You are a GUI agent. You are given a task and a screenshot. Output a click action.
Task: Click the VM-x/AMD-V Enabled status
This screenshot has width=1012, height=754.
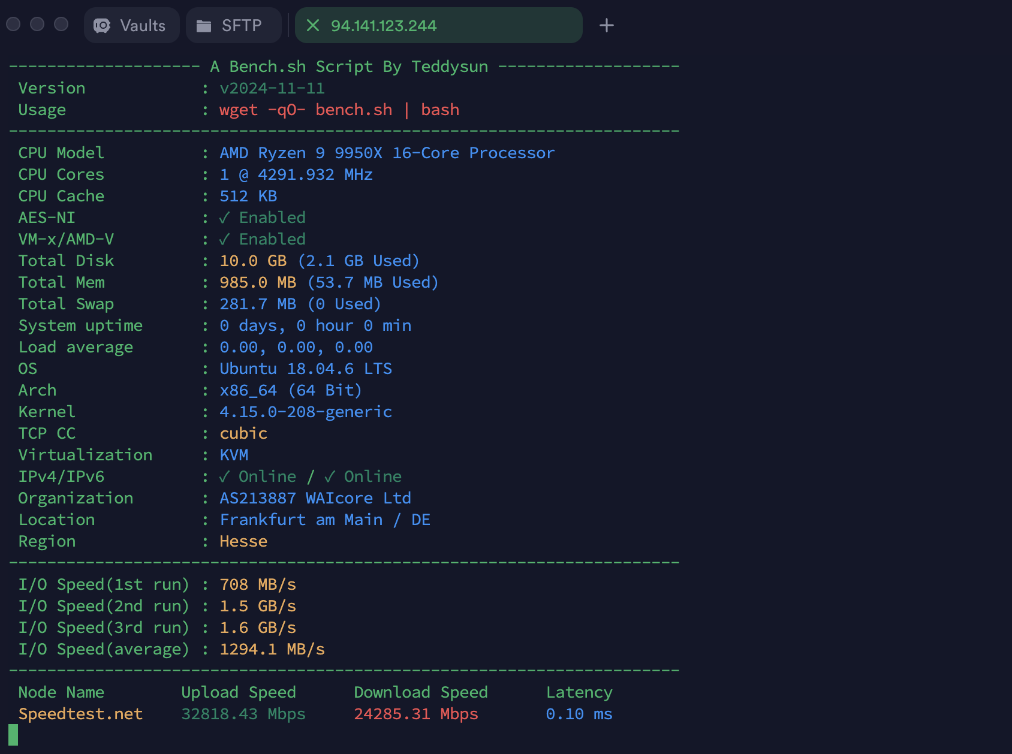[x=263, y=239]
